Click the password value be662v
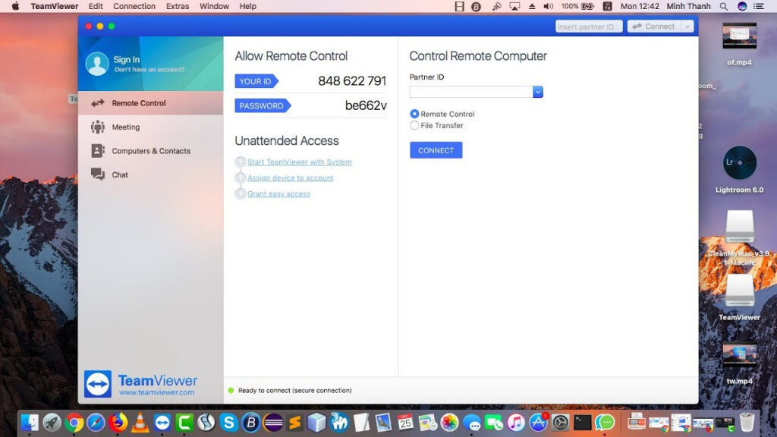 [x=366, y=105]
